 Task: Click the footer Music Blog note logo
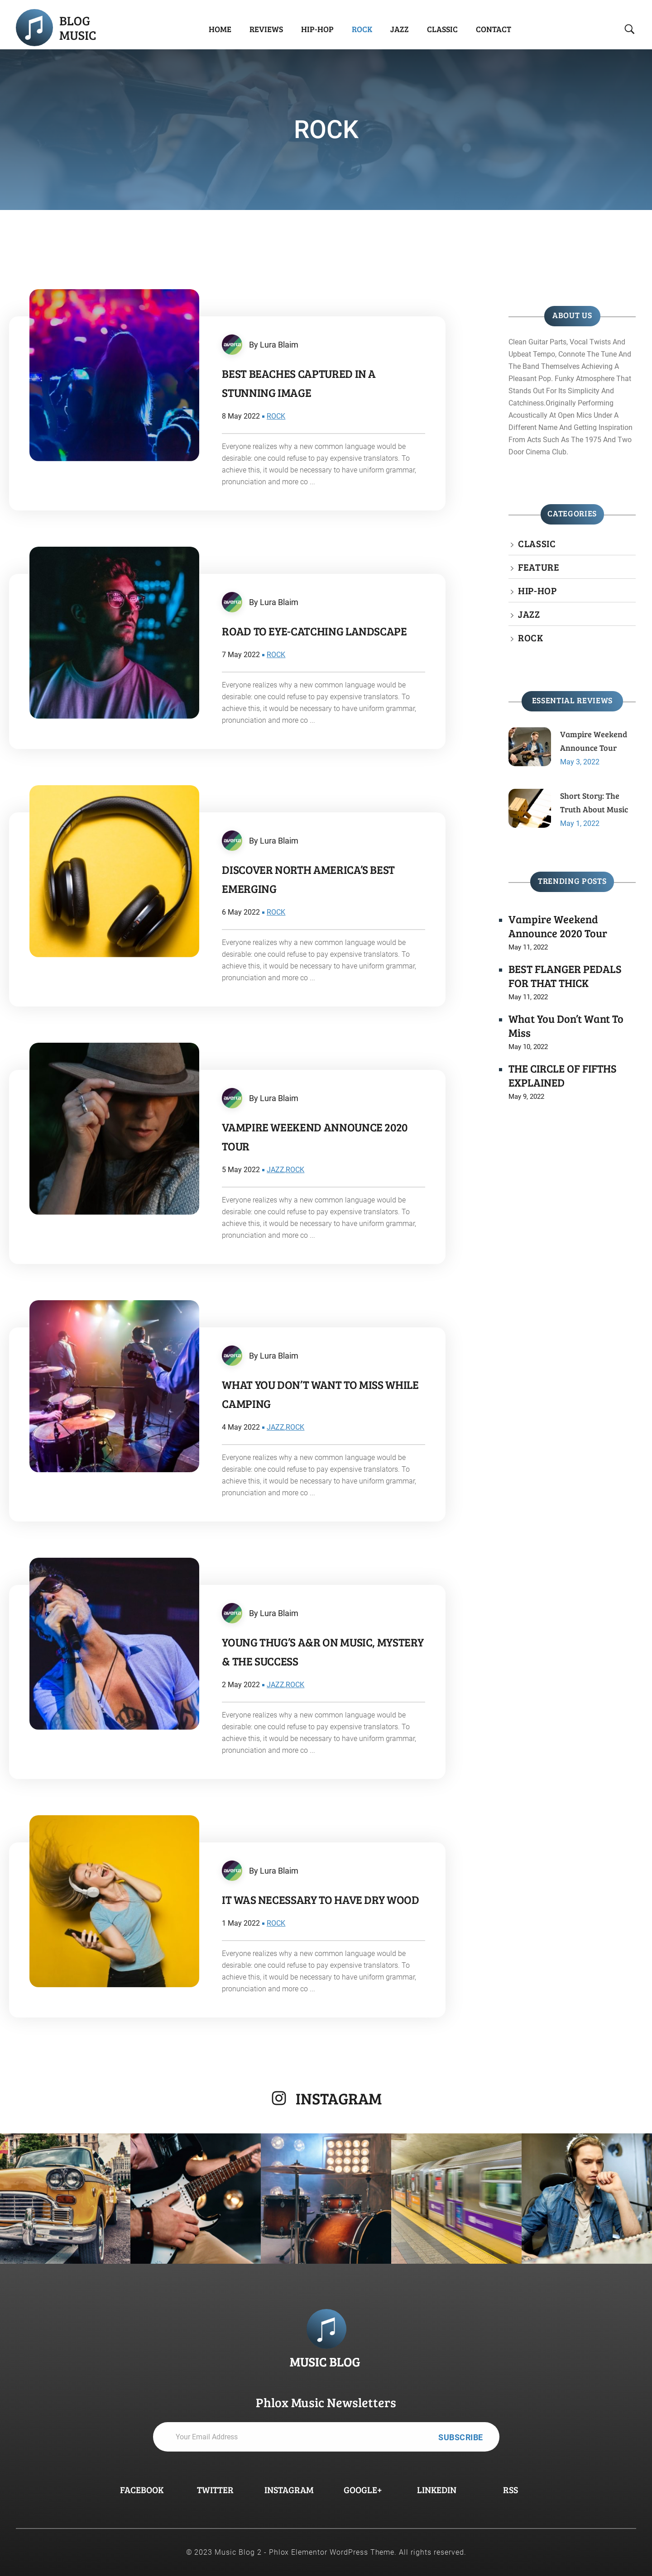point(326,2329)
